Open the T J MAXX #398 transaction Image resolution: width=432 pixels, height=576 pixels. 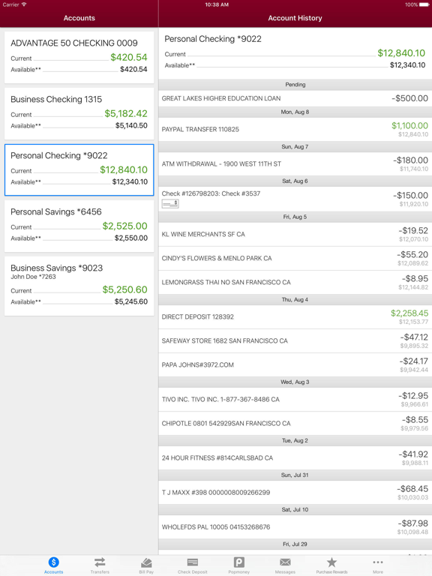(x=295, y=492)
